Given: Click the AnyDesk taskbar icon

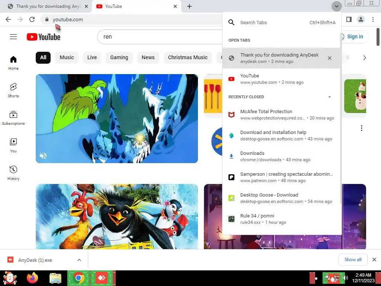Looking at the screenshot, I should click(102, 278).
